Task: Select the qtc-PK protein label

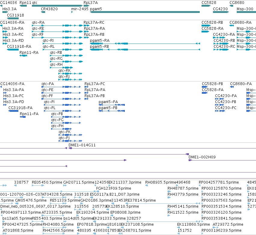Action: (65, 132)
